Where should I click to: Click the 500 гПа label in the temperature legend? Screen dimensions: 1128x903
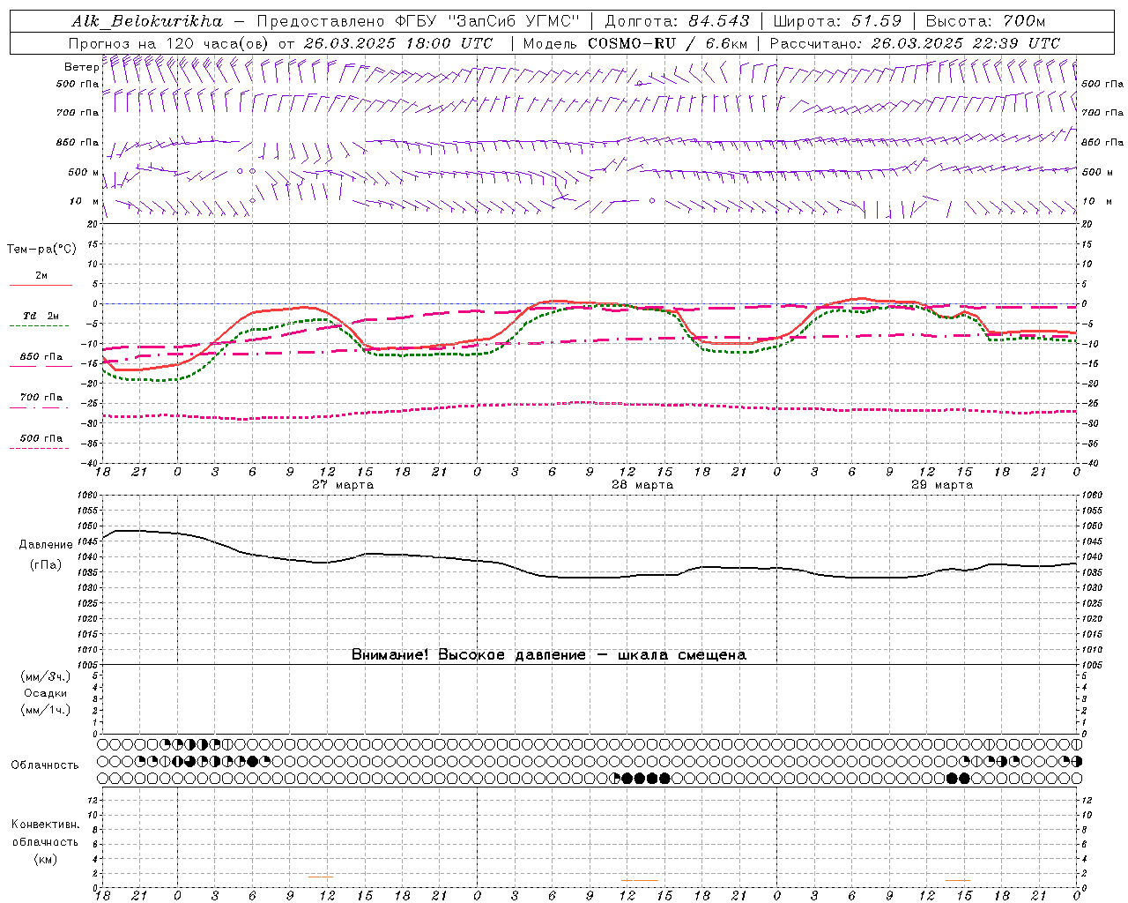[x=41, y=438]
